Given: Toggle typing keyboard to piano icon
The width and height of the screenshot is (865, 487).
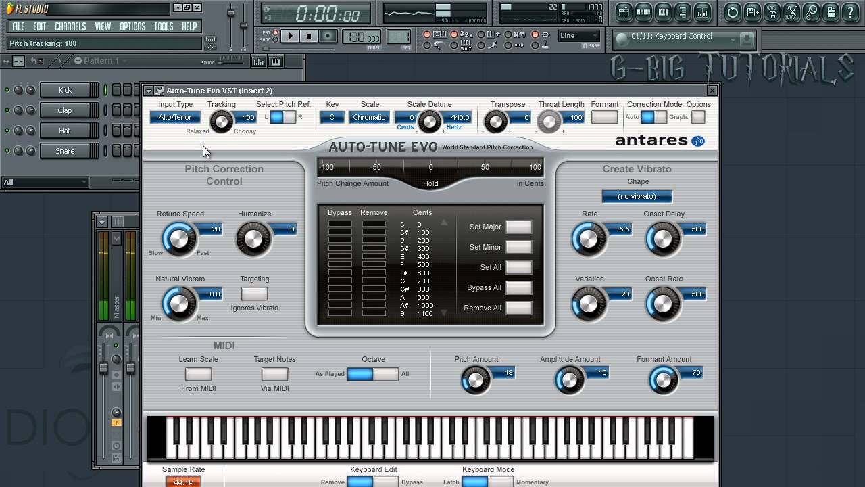Looking at the screenshot, I should coord(439,34).
